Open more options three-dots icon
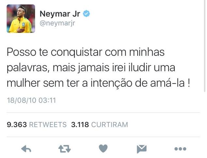Image resolution: width=207 pixels, height=158 pixels. [180, 149]
